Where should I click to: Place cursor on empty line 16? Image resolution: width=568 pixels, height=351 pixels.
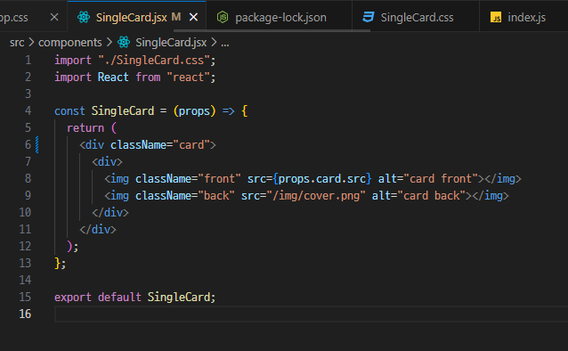[x=311, y=314]
